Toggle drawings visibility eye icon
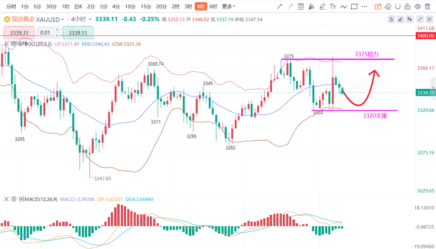Screen dimensions: 436x249 pos(417,7)
